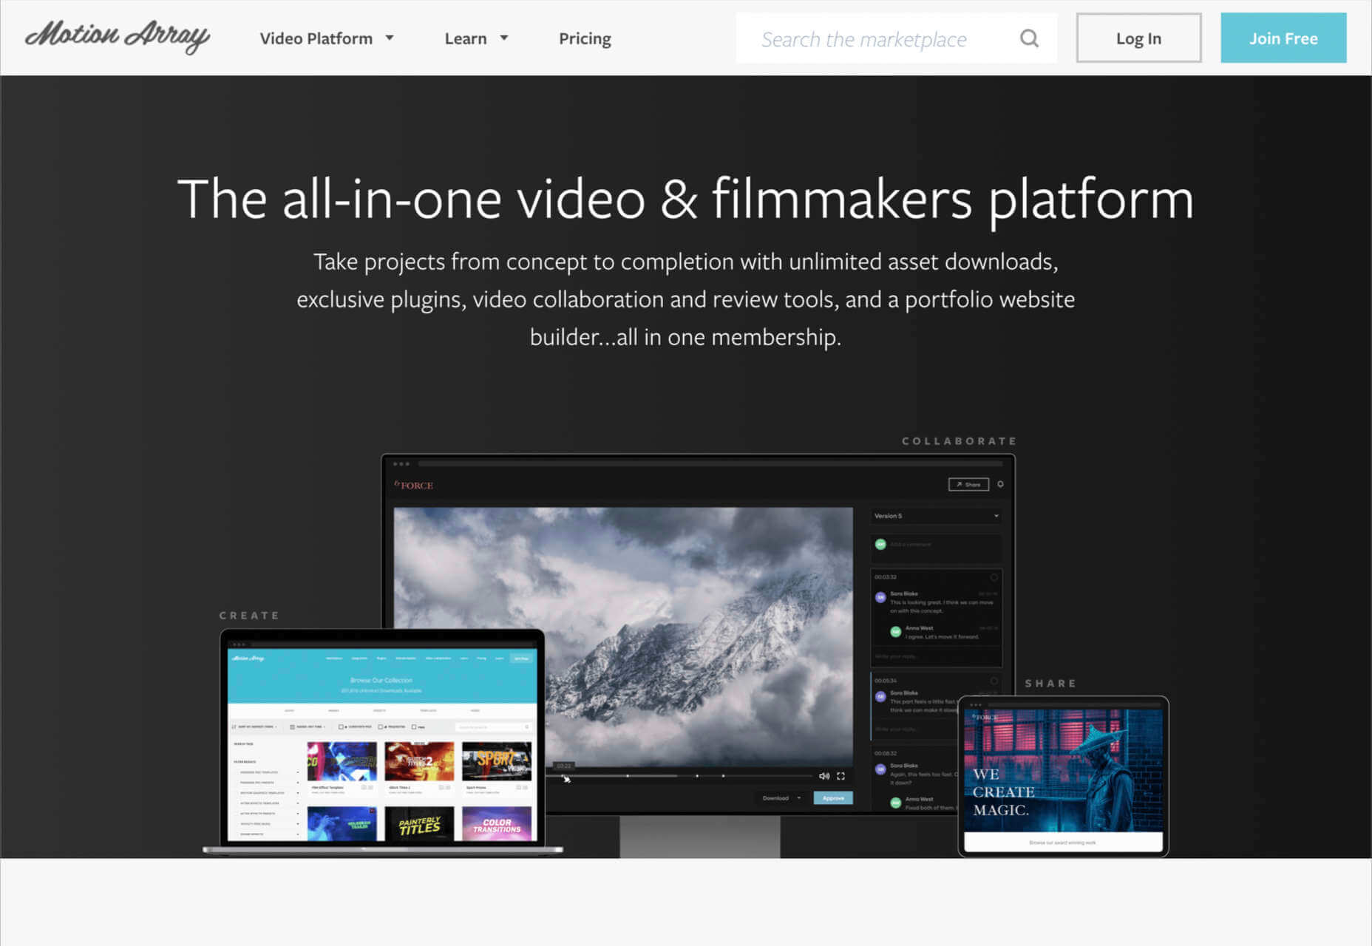Click the mountain video preview
1372x946 pixels.
(623, 637)
